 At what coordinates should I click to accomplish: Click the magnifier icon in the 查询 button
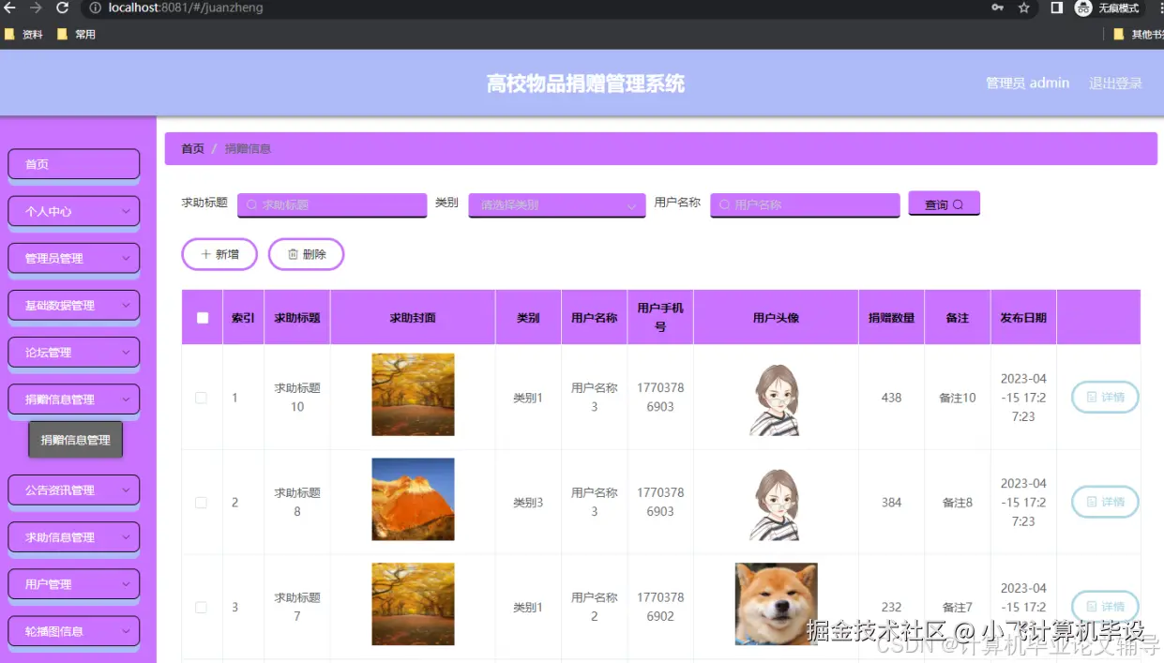point(958,203)
